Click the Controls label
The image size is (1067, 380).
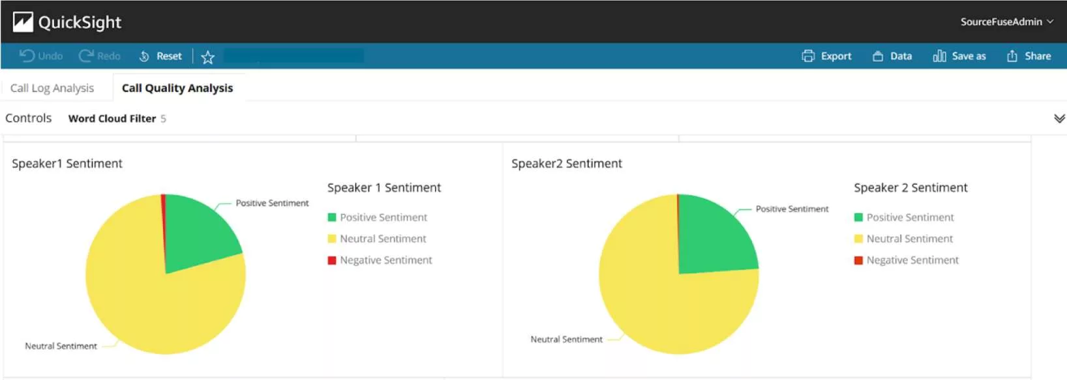[x=28, y=118]
